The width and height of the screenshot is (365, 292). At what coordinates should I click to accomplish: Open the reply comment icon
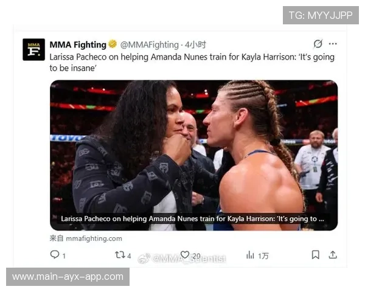55,254
